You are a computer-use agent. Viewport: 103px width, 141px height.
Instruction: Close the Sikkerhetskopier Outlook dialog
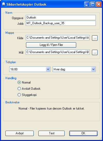coord(99,4)
